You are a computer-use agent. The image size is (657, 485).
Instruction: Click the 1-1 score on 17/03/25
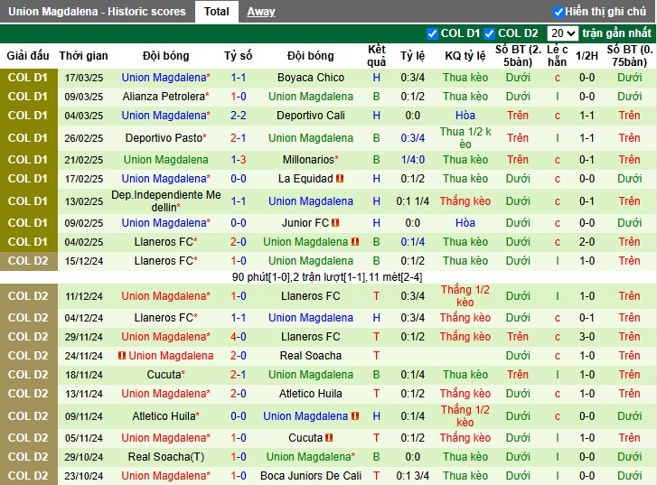(238, 78)
